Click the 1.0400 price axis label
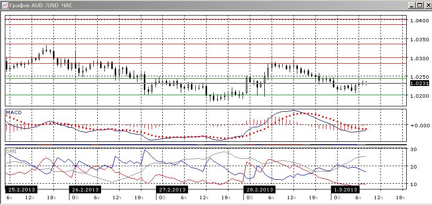 [419, 21]
